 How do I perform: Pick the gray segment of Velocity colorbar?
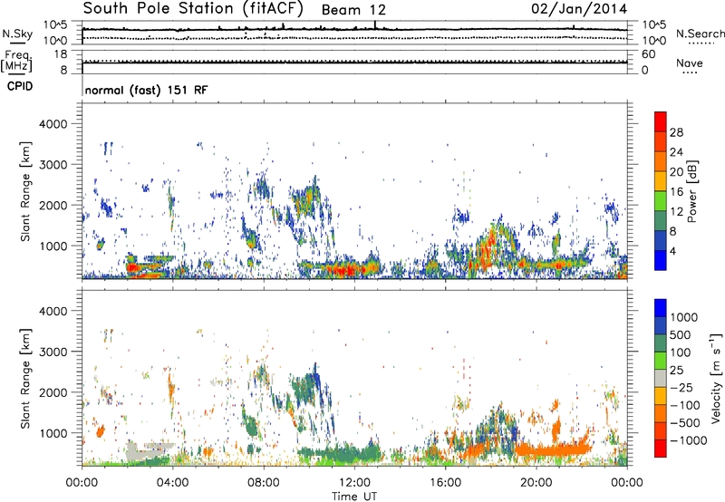(661, 379)
